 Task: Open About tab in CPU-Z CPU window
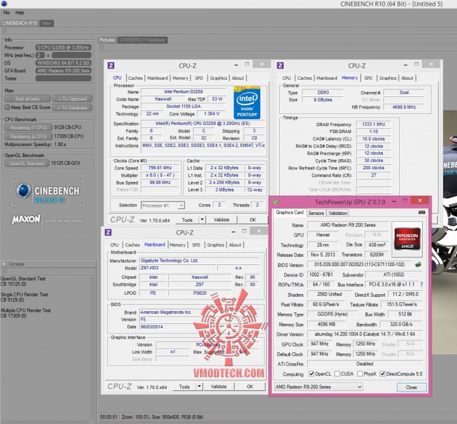[x=238, y=78]
